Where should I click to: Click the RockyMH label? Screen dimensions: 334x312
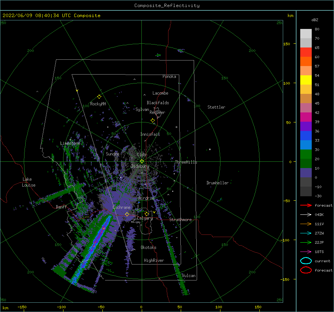(x=98, y=104)
